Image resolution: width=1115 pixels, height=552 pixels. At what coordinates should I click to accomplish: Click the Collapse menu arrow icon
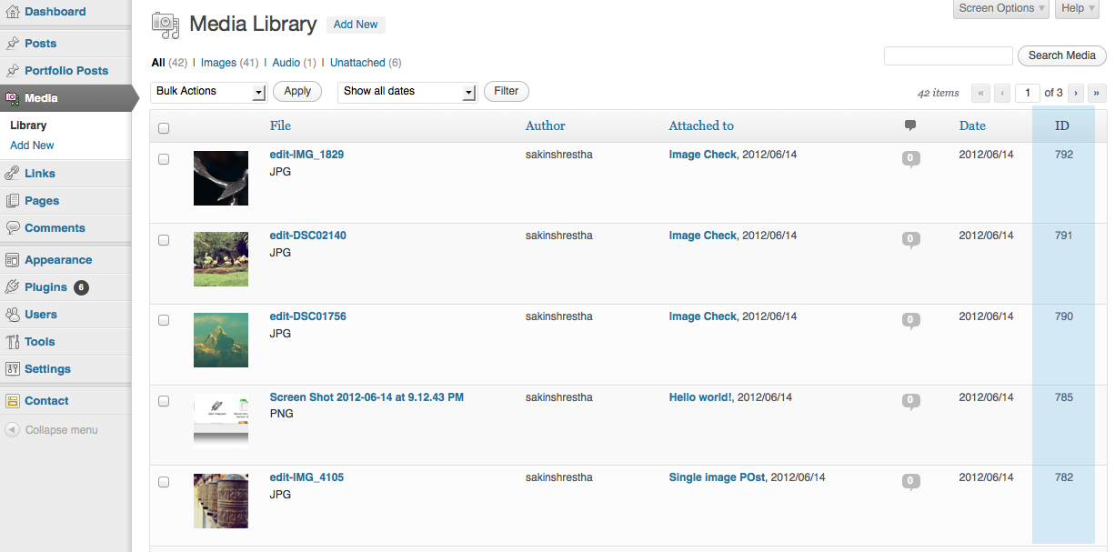(x=13, y=430)
